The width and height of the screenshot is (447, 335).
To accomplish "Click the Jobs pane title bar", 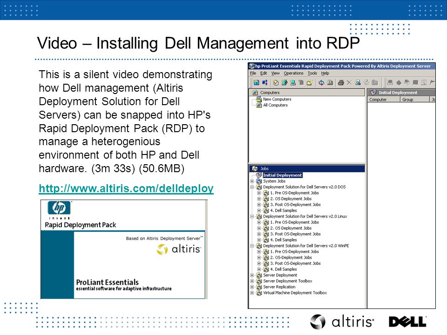I will pyautogui.click(x=307, y=168).
